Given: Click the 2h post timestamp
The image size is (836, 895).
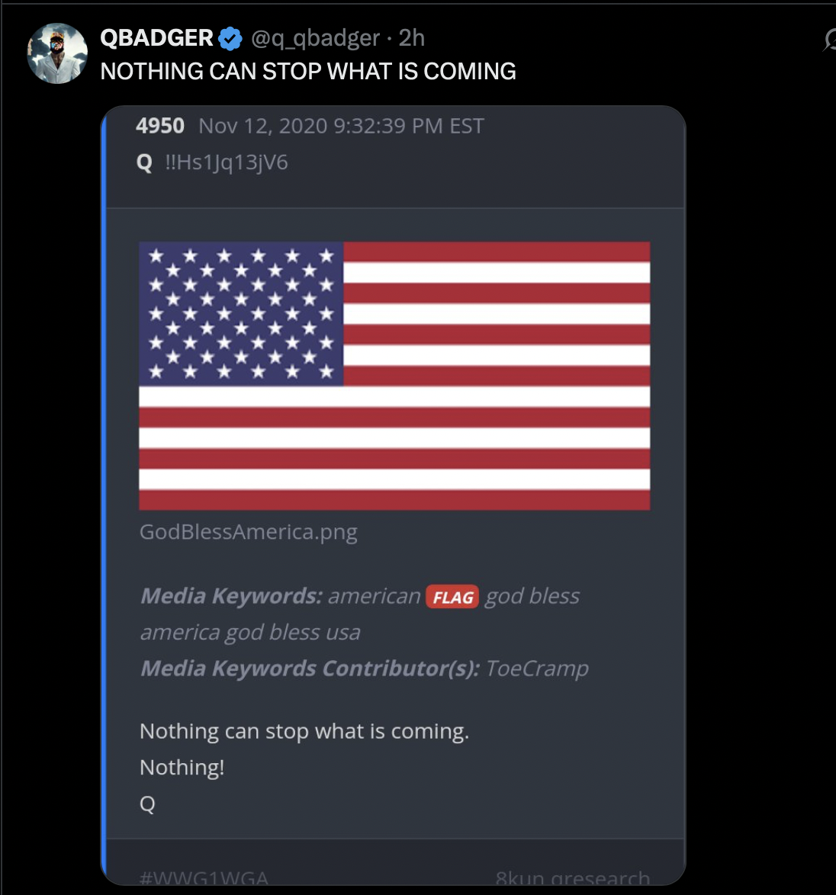Looking at the screenshot, I should coord(411,38).
